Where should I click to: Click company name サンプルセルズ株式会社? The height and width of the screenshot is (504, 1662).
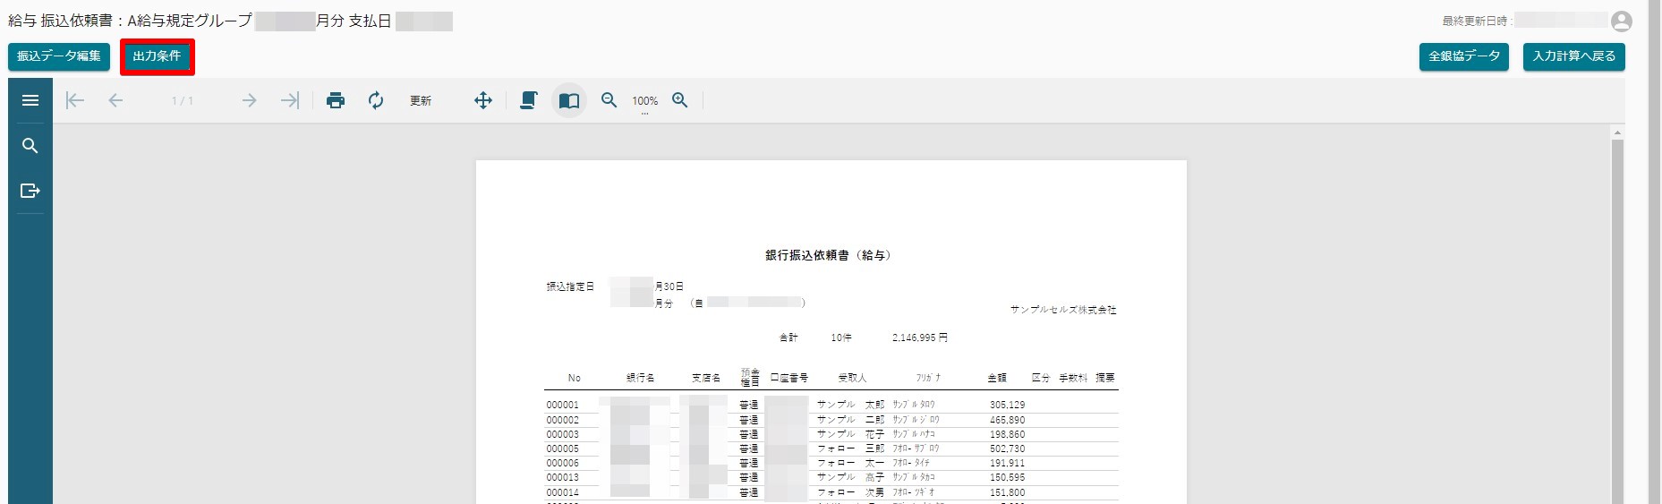(x=1063, y=310)
